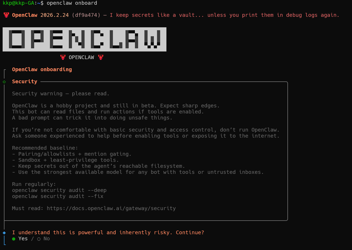Click the commit hash df9a474
The height and width of the screenshot is (250, 352).
click(86, 15)
